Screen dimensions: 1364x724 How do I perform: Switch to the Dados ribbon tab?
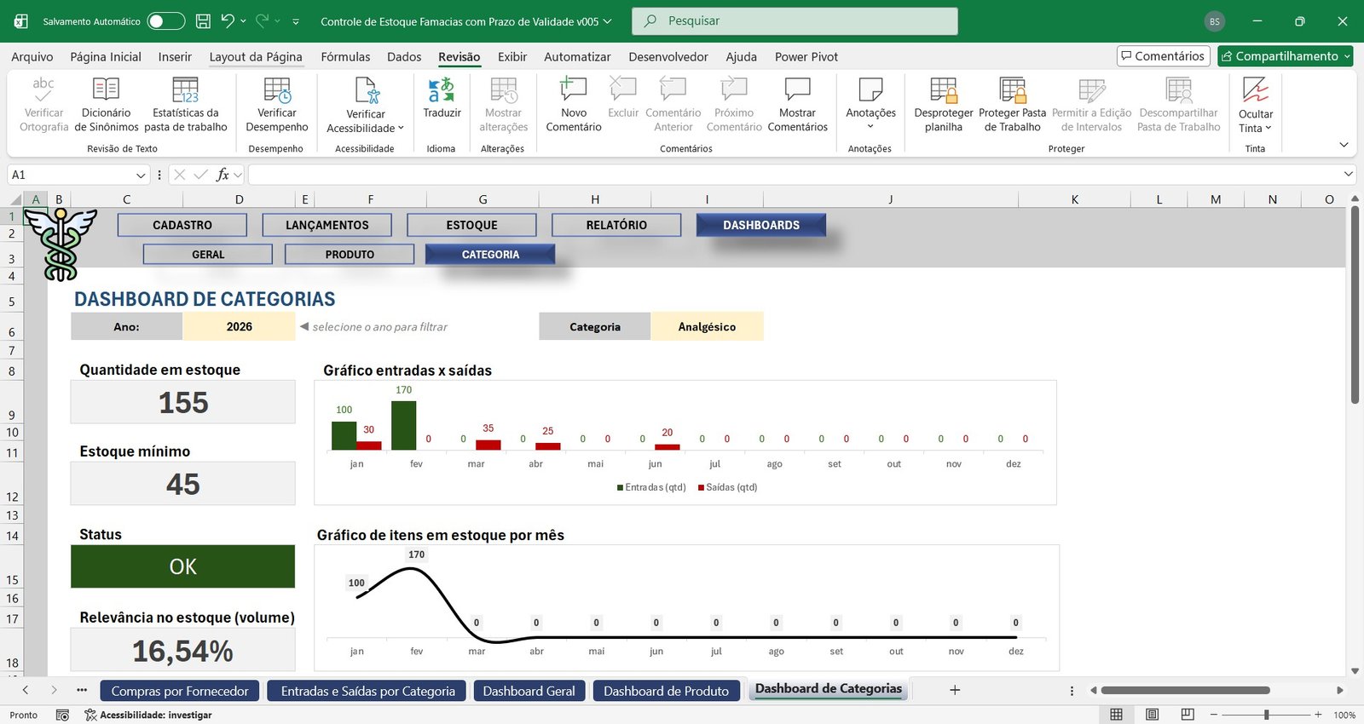point(404,56)
